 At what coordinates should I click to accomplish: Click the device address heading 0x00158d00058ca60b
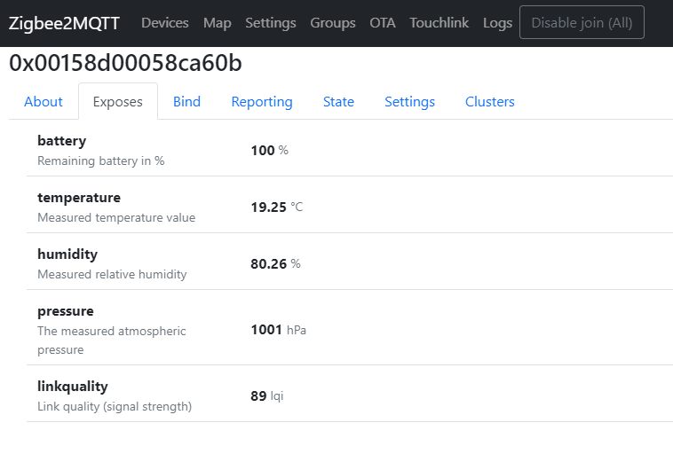[125, 63]
